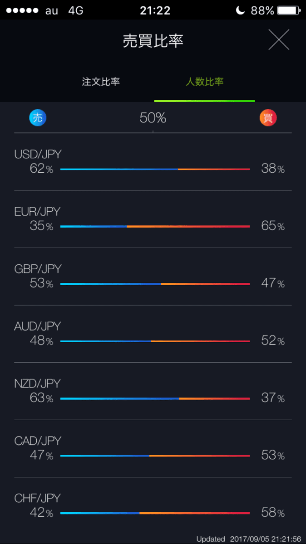Select the NZD/JPY pair label
The height and width of the screenshot is (544, 306).
tap(37, 384)
